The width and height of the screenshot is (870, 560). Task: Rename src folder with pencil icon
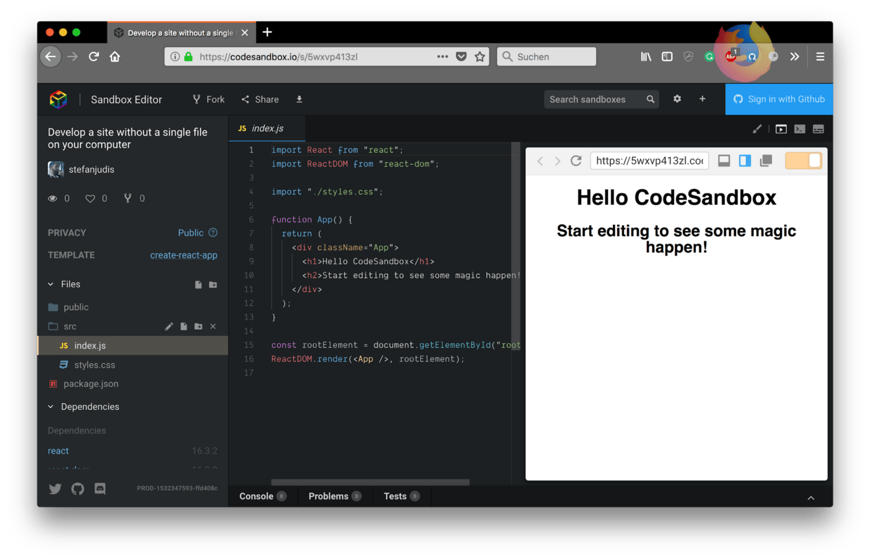[169, 327]
